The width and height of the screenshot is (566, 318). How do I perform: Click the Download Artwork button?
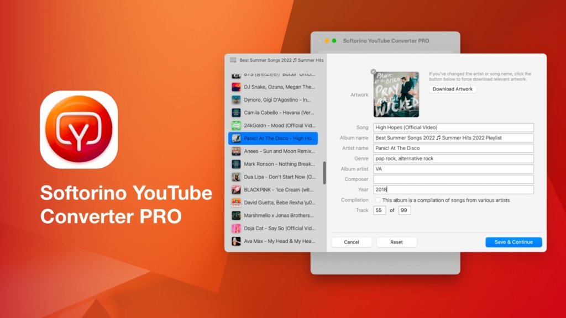[452, 89]
